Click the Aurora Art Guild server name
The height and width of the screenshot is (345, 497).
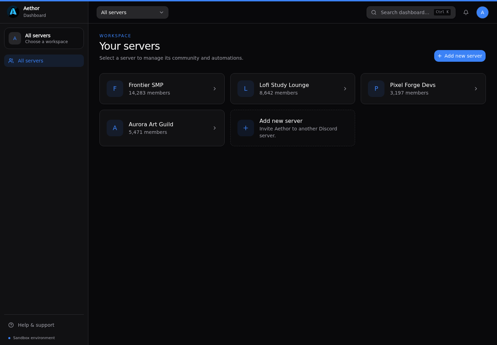[x=151, y=124]
